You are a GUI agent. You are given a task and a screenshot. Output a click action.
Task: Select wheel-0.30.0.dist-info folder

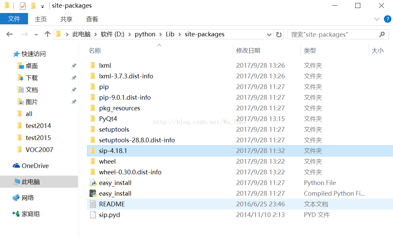(x=130, y=172)
